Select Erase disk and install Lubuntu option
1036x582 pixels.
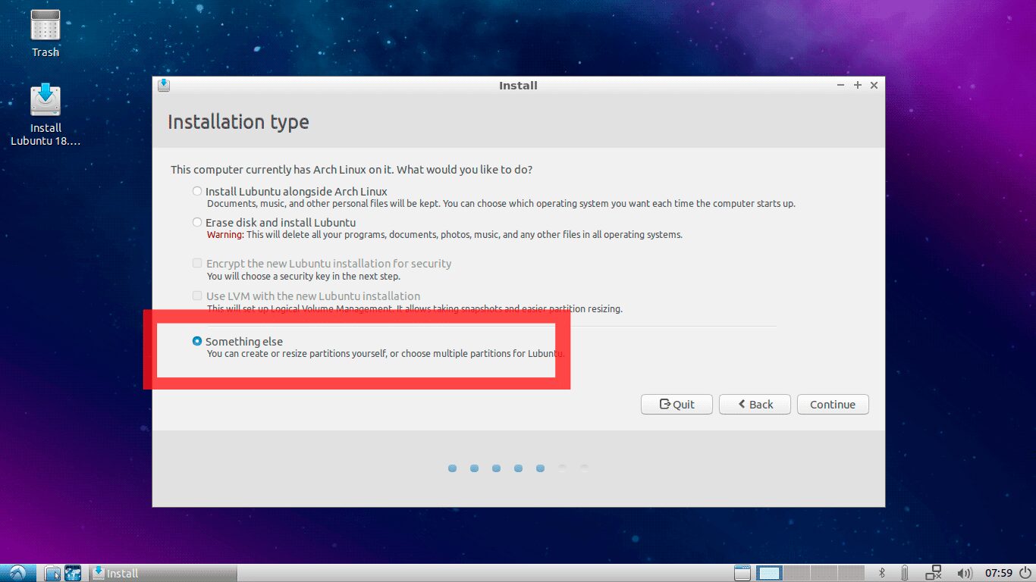197,222
